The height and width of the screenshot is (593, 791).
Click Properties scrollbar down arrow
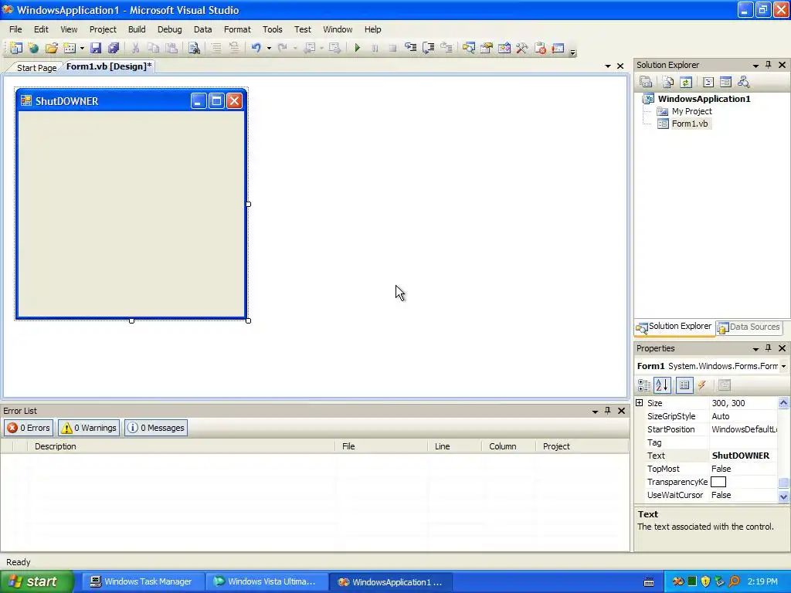(x=783, y=496)
